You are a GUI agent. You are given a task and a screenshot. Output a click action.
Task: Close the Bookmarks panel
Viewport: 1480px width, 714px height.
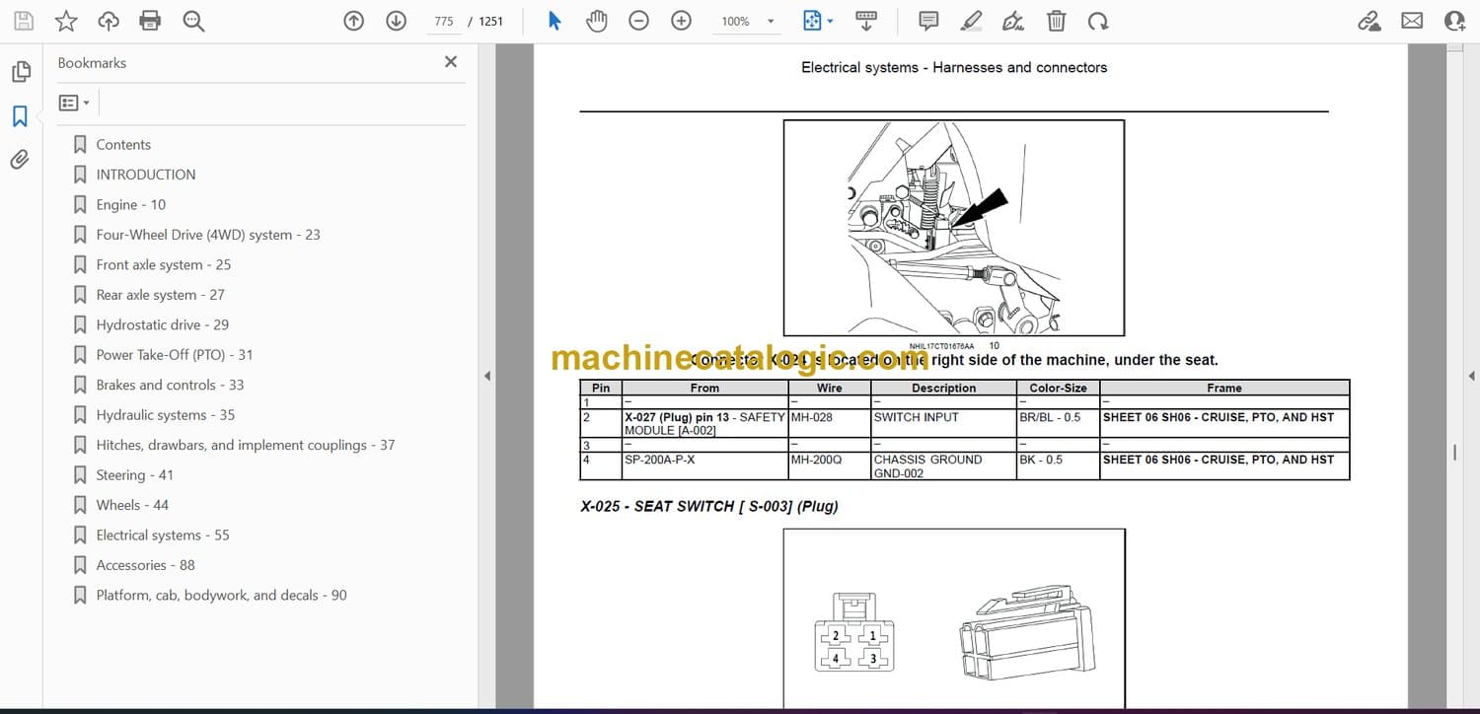pyautogui.click(x=451, y=62)
